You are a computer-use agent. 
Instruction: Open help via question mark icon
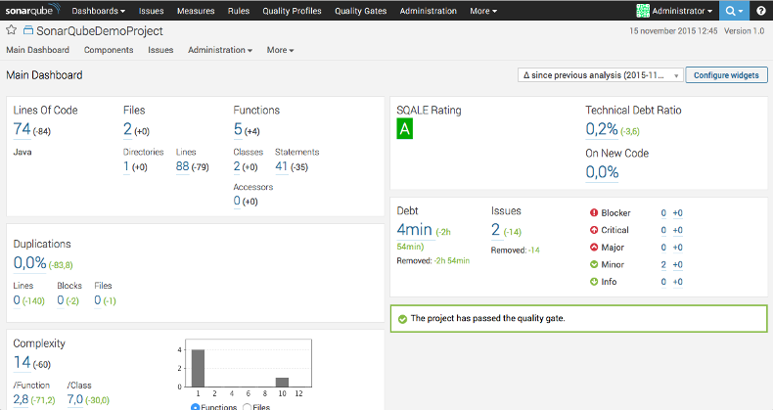click(x=760, y=11)
